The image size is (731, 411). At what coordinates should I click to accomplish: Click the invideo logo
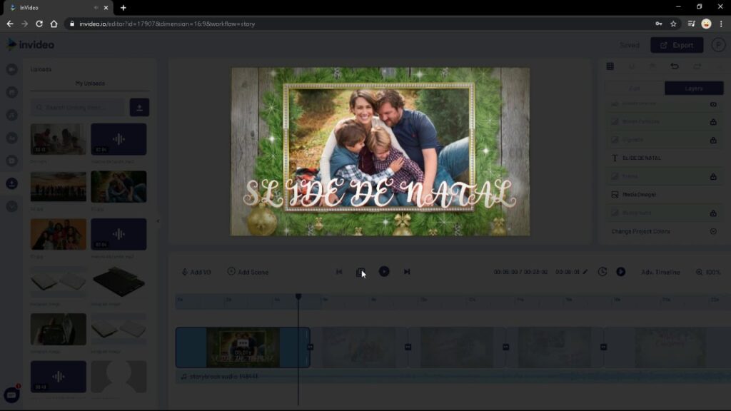point(31,45)
